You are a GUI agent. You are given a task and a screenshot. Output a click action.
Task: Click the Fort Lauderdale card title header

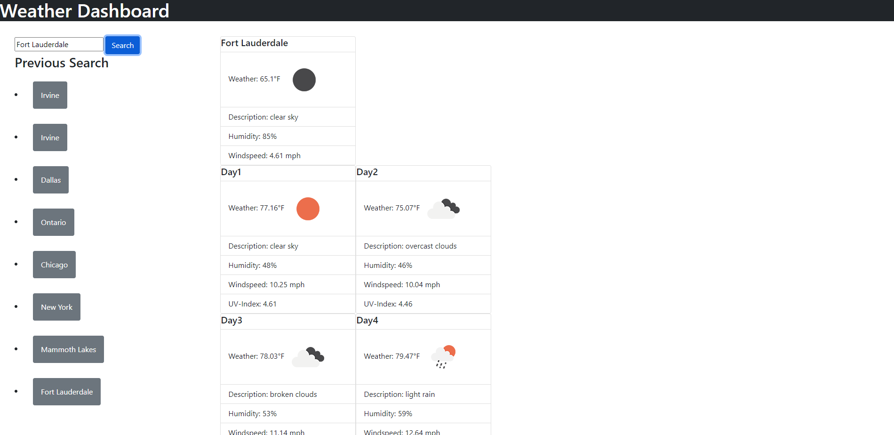(254, 43)
